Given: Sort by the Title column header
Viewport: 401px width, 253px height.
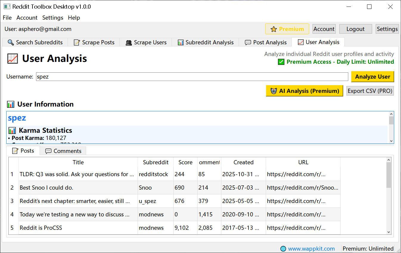Looking at the screenshot, I should click(78, 162).
